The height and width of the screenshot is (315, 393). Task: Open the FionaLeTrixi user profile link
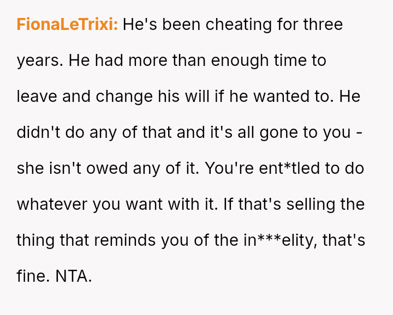67,25
